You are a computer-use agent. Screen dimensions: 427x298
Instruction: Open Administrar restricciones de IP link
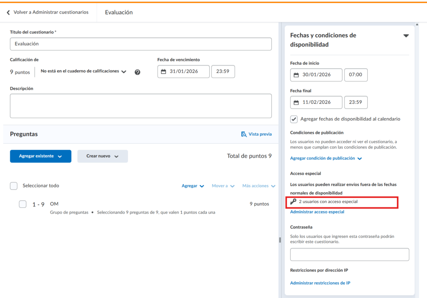coord(320,283)
